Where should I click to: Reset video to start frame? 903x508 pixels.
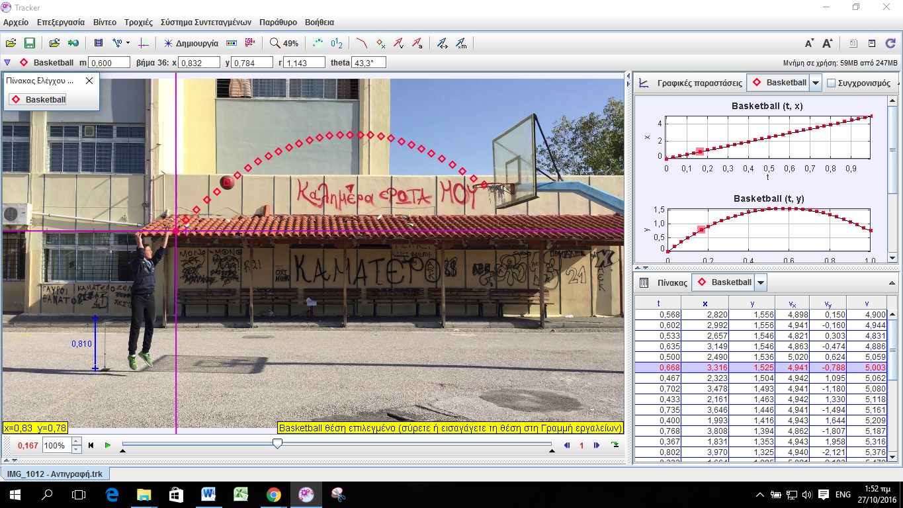[91, 445]
